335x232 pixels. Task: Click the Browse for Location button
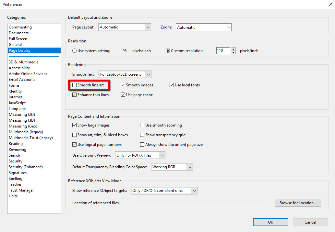(298, 203)
